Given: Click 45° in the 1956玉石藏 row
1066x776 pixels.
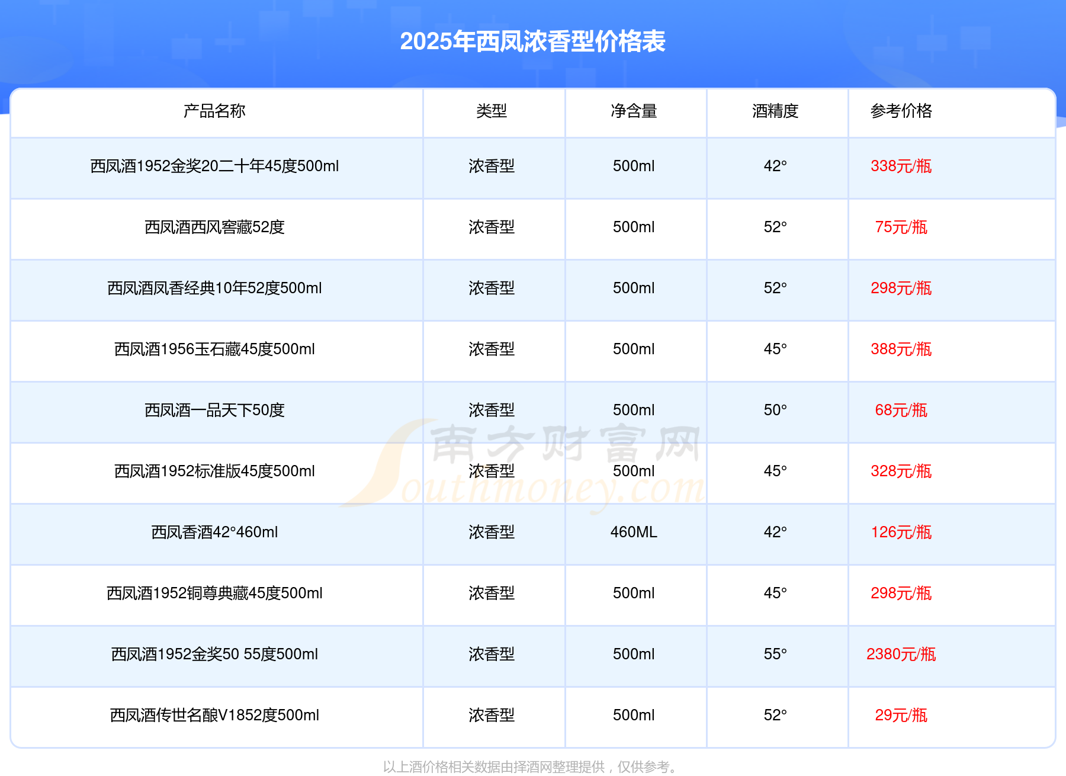Looking at the screenshot, I should [775, 349].
